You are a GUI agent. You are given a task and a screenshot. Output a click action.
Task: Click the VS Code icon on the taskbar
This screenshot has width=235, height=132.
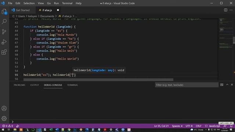(39, 129)
